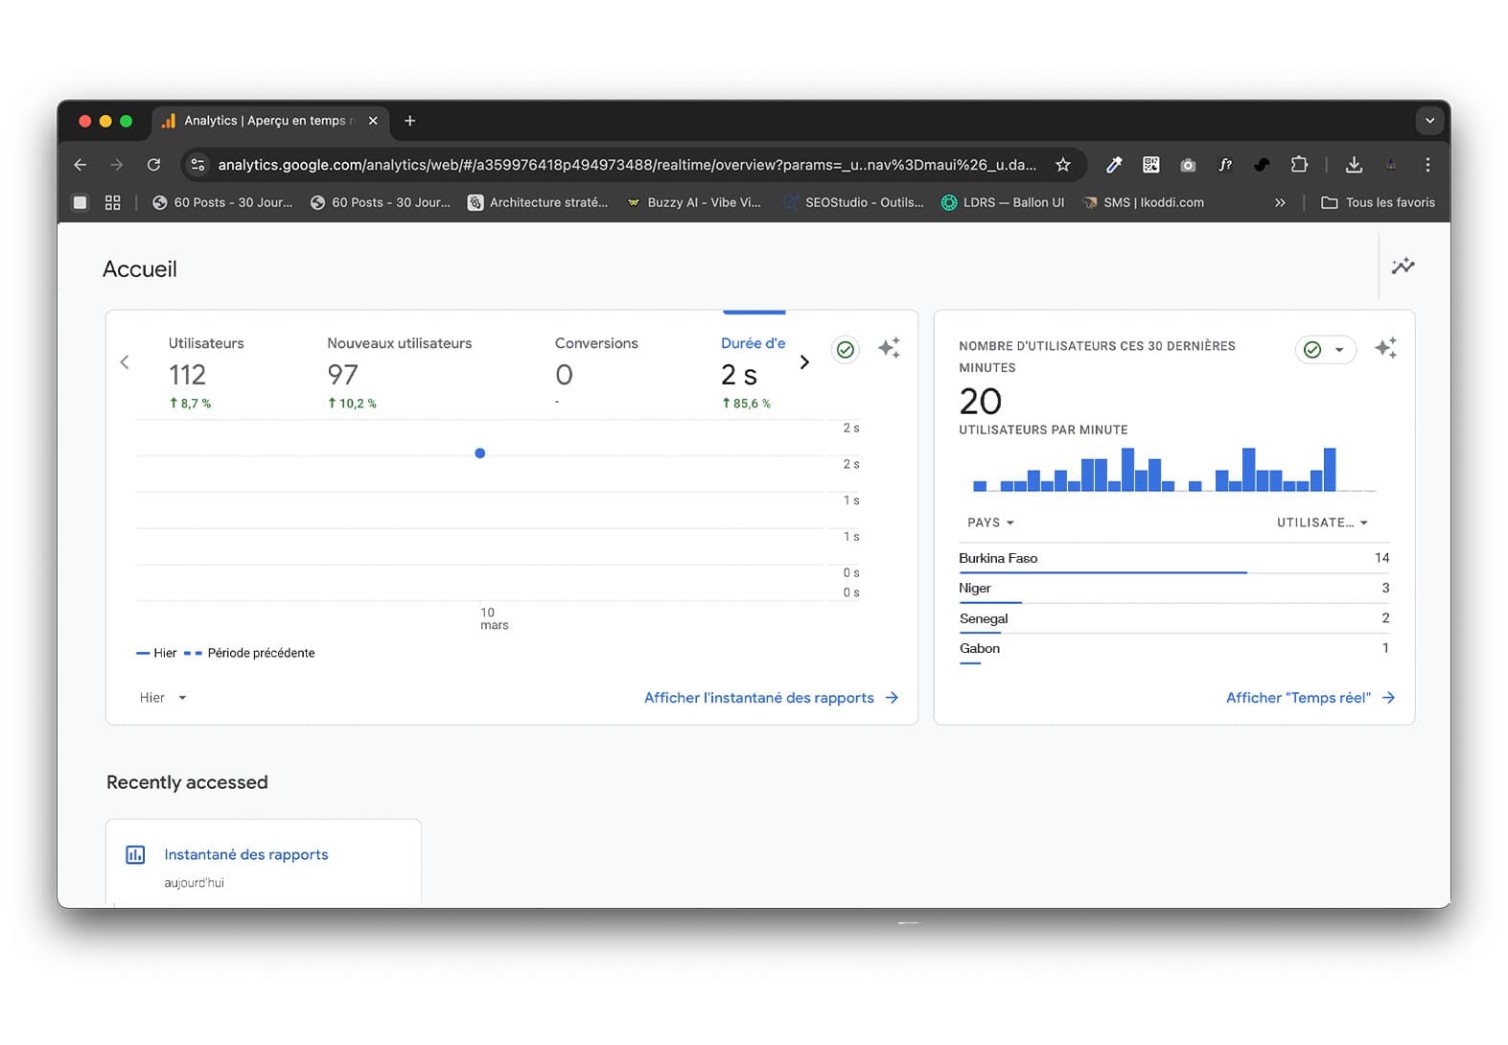Bookmark this page with the star icon
Image resolution: width=1508 pixels, height=1045 pixels.
pyautogui.click(x=1062, y=165)
